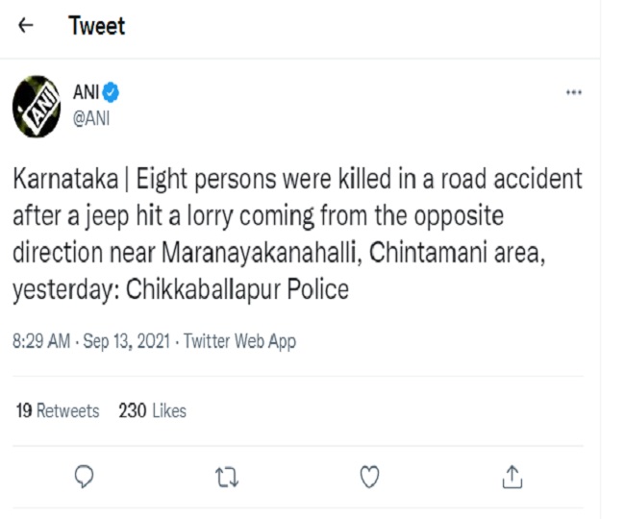
Task: Open the @ANI handle link
Action: point(91,119)
